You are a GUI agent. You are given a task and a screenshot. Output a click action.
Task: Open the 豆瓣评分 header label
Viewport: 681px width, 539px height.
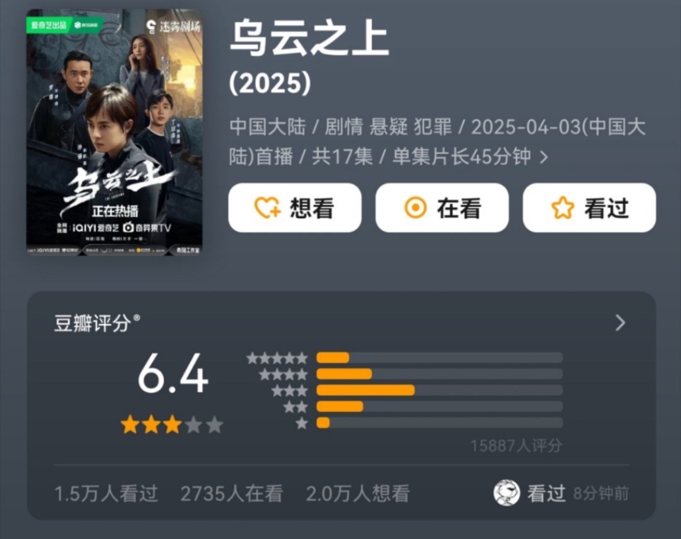(x=93, y=324)
